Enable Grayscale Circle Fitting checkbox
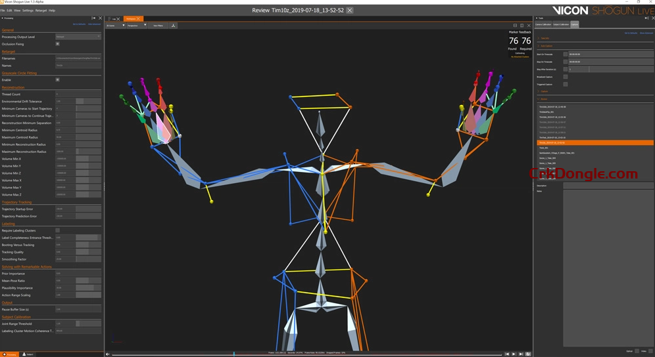The image size is (655, 357). point(58,80)
